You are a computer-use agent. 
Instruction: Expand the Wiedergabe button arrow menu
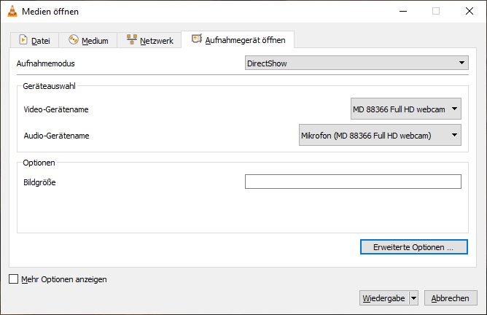(413, 298)
